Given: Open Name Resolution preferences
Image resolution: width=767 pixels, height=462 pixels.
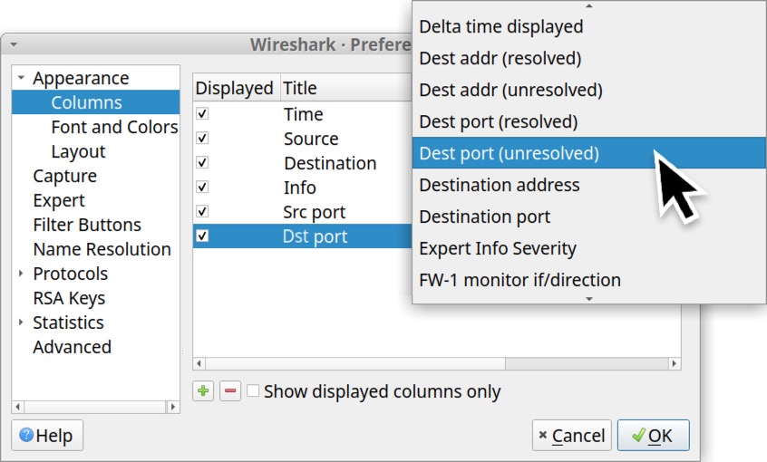Looking at the screenshot, I should coord(102,249).
